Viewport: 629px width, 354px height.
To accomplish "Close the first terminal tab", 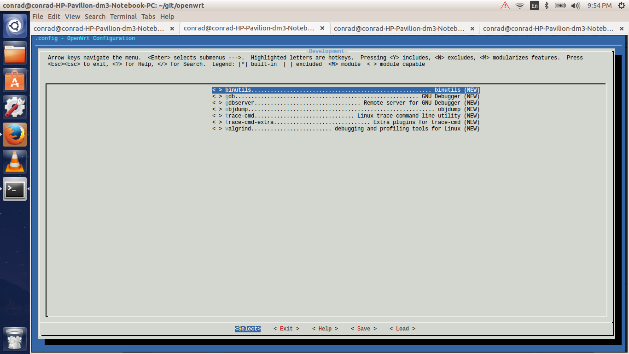I will coord(172,28).
